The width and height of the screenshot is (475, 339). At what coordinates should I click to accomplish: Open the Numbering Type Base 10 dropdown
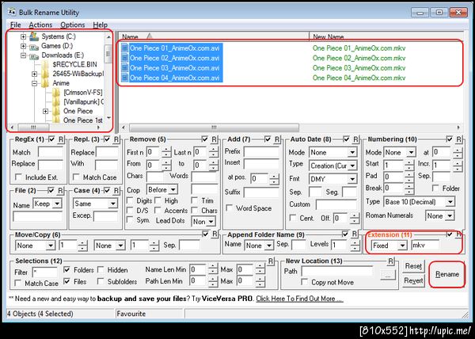coord(450,202)
